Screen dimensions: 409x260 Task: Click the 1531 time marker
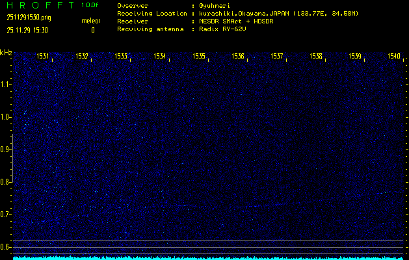[x=44, y=57]
